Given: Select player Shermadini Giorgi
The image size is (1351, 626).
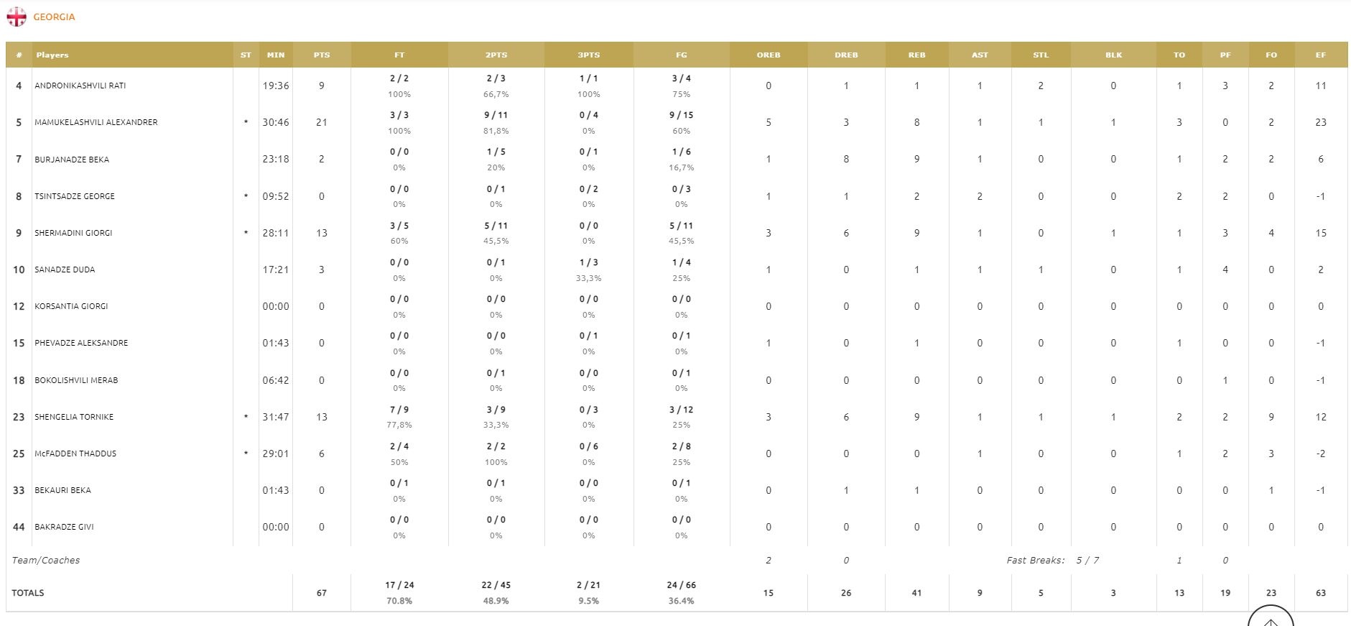Looking at the screenshot, I should (73, 233).
